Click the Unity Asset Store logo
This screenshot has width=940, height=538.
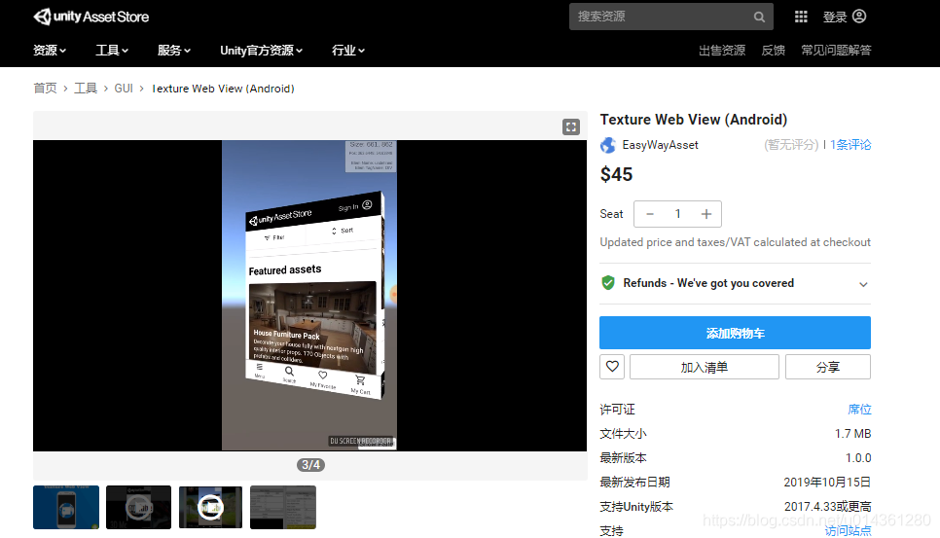pyautogui.click(x=91, y=17)
